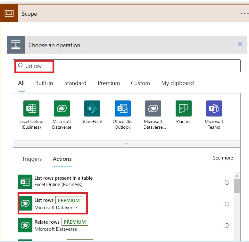Close the Choose an operation panel

[240, 44]
